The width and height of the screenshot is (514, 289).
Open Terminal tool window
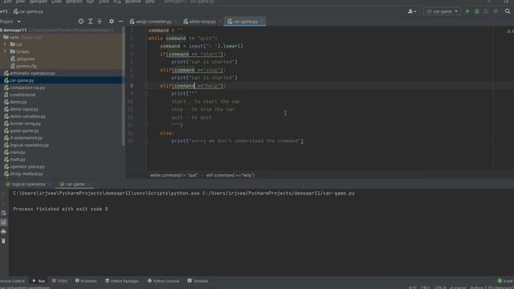[x=198, y=281]
